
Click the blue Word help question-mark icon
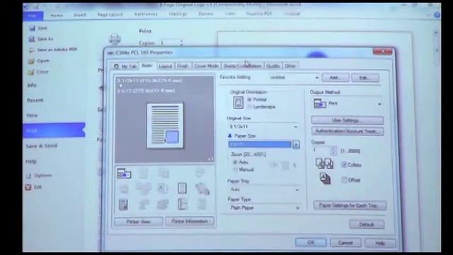click(x=437, y=15)
